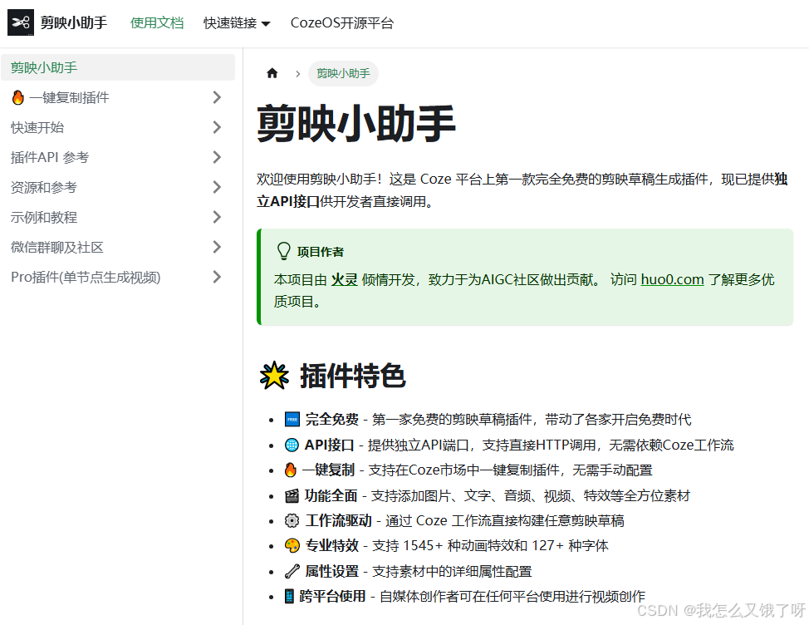Click the home icon in the breadcrumb
This screenshot has height=625, width=809.
click(272, 73)
